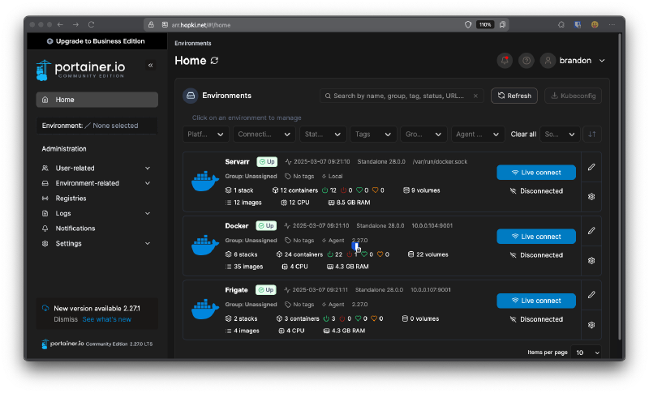Go to Notifications in the sidebar

click(x=75, y=229)
